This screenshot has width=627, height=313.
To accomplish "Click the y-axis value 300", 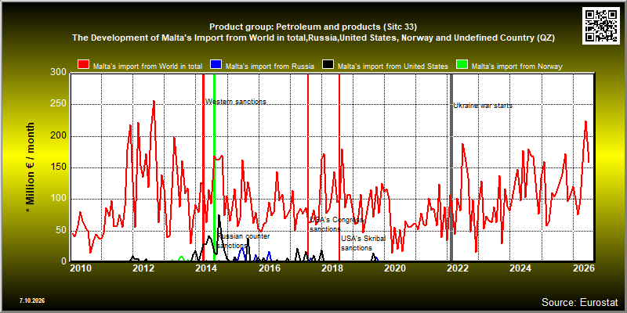I will click(x=58, y=73).
